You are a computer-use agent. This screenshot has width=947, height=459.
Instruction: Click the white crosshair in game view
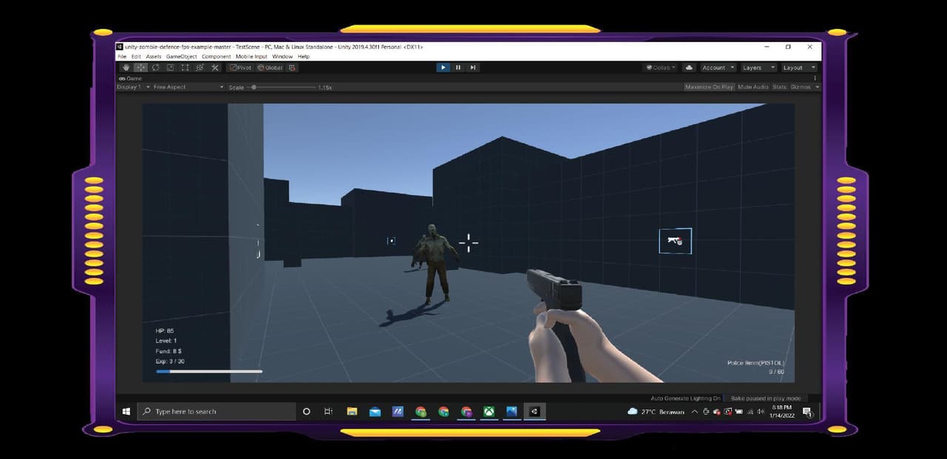point(468,242)
